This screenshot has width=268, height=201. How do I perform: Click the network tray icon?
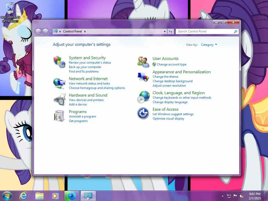coord(229,196)
